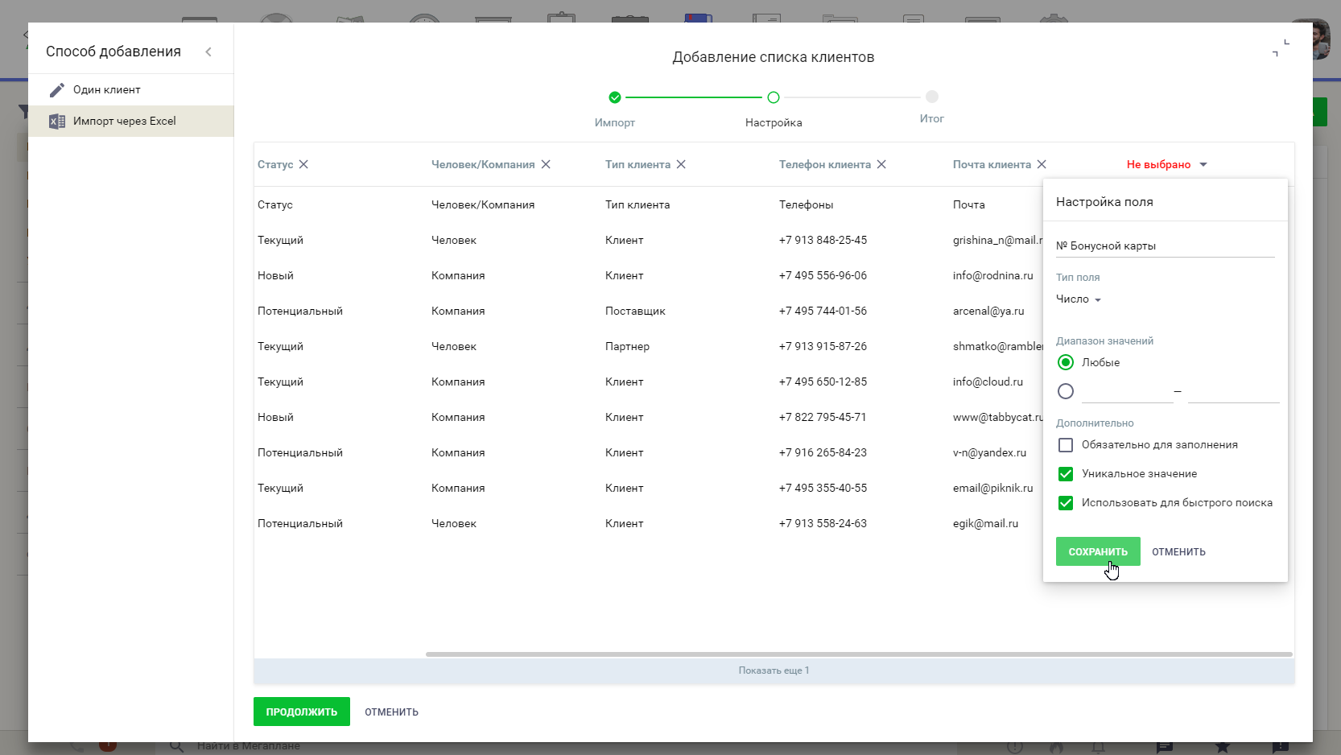The image size is (1341, 755).
Task: Click the Партнер cell
Action: pyautogui.click(x=627, y=346)
